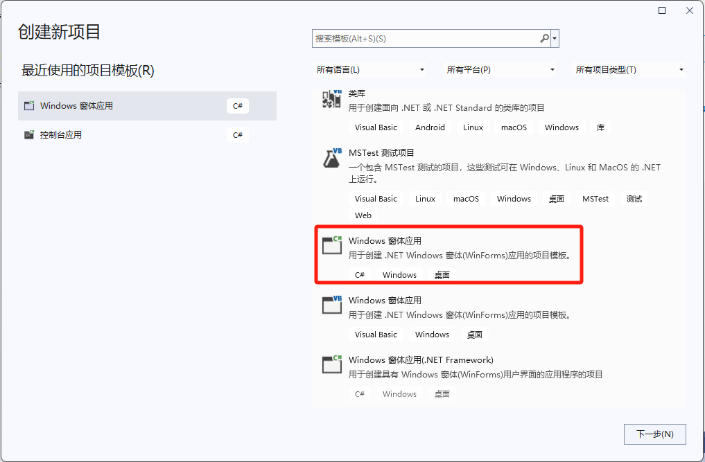Viewport: 705px width, 462px height.
Task: Select the C# Windows 窗体应用 template title
Action: click(x=385, y=241)
